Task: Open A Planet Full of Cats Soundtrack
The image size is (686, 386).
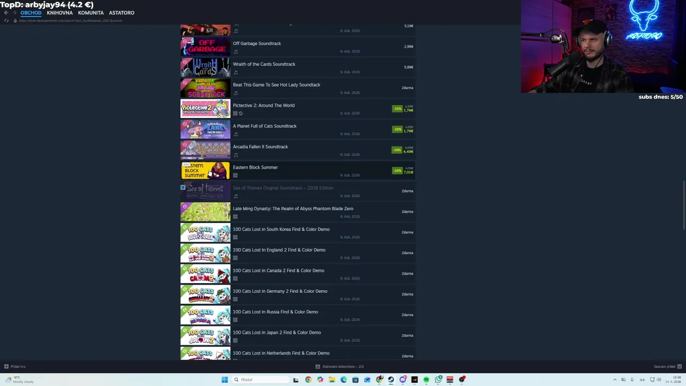Action: [265, 126]
